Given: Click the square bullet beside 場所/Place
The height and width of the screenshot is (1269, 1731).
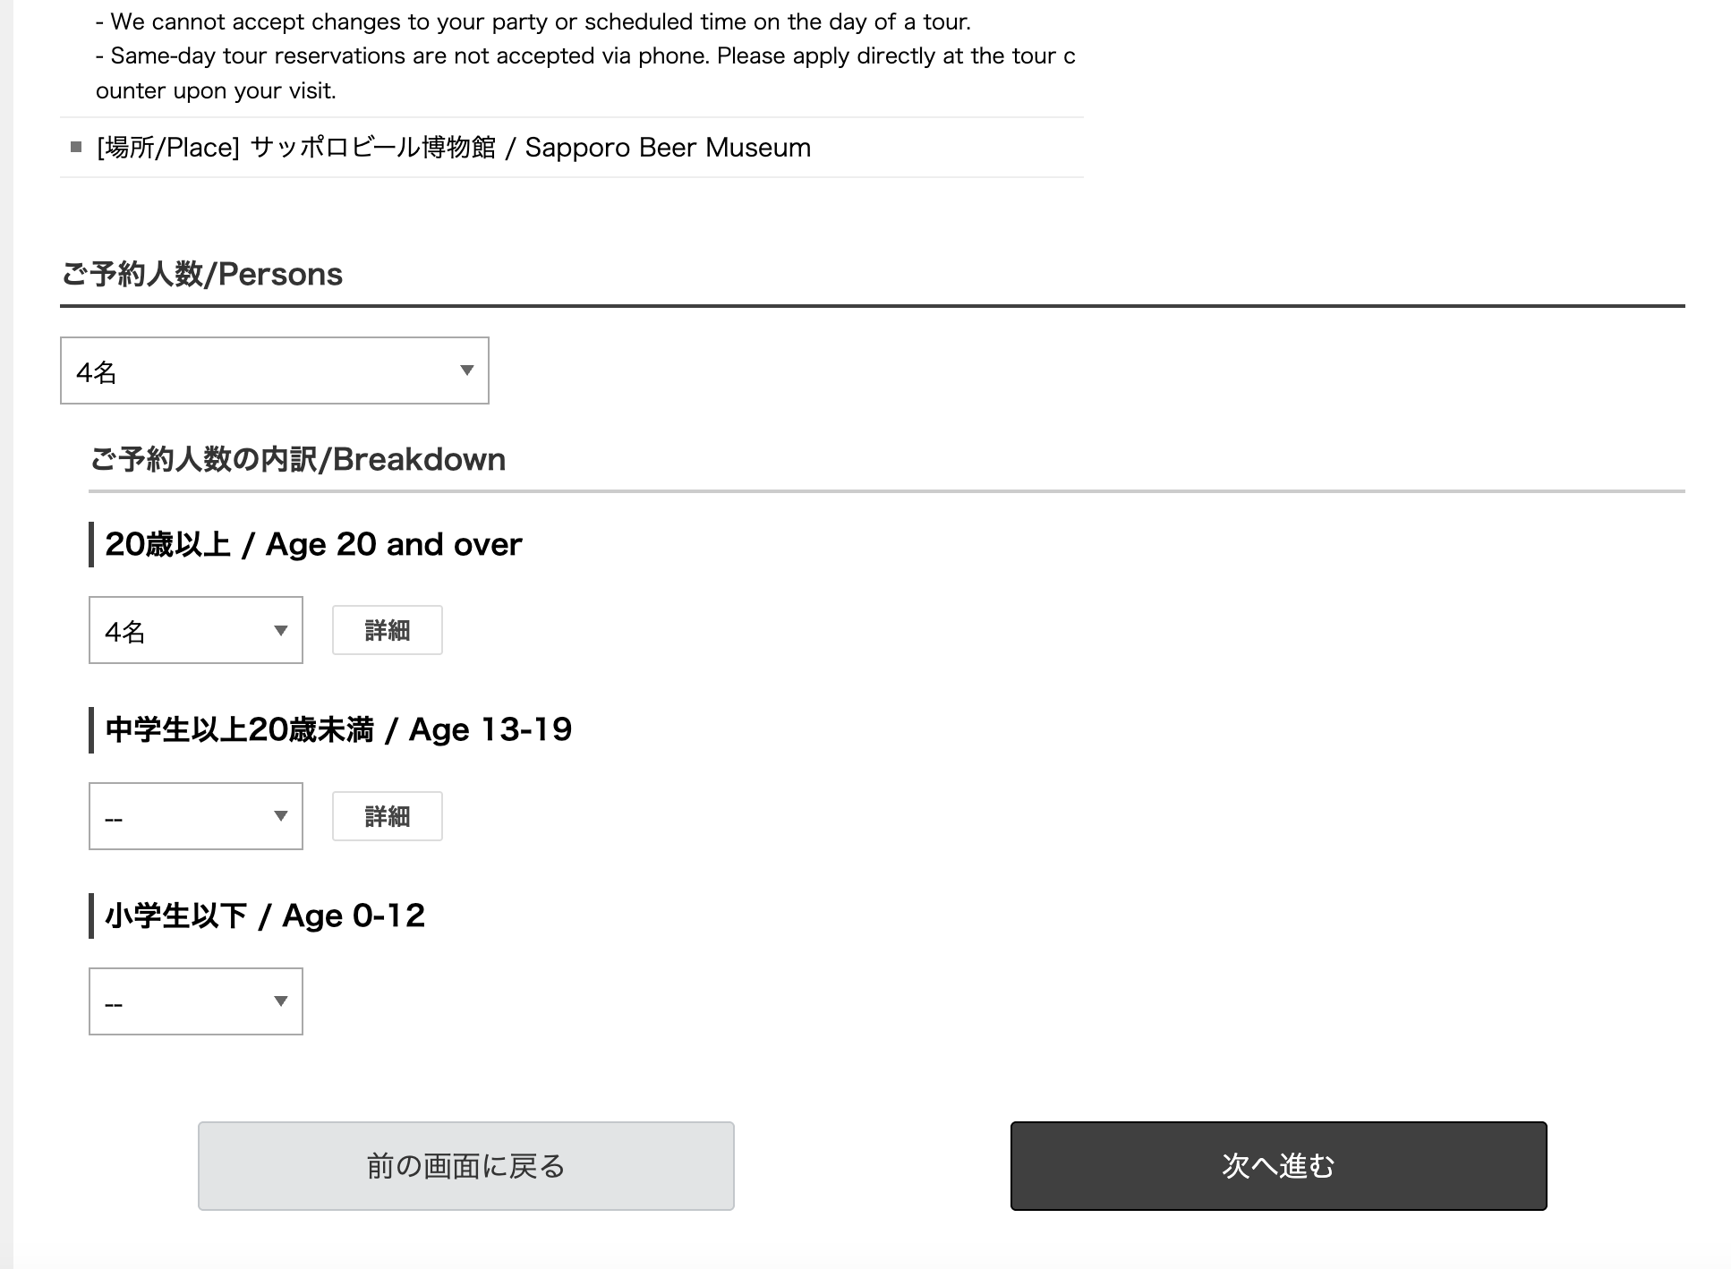Looking at the screenshot, I should click(x=76, y=148).
